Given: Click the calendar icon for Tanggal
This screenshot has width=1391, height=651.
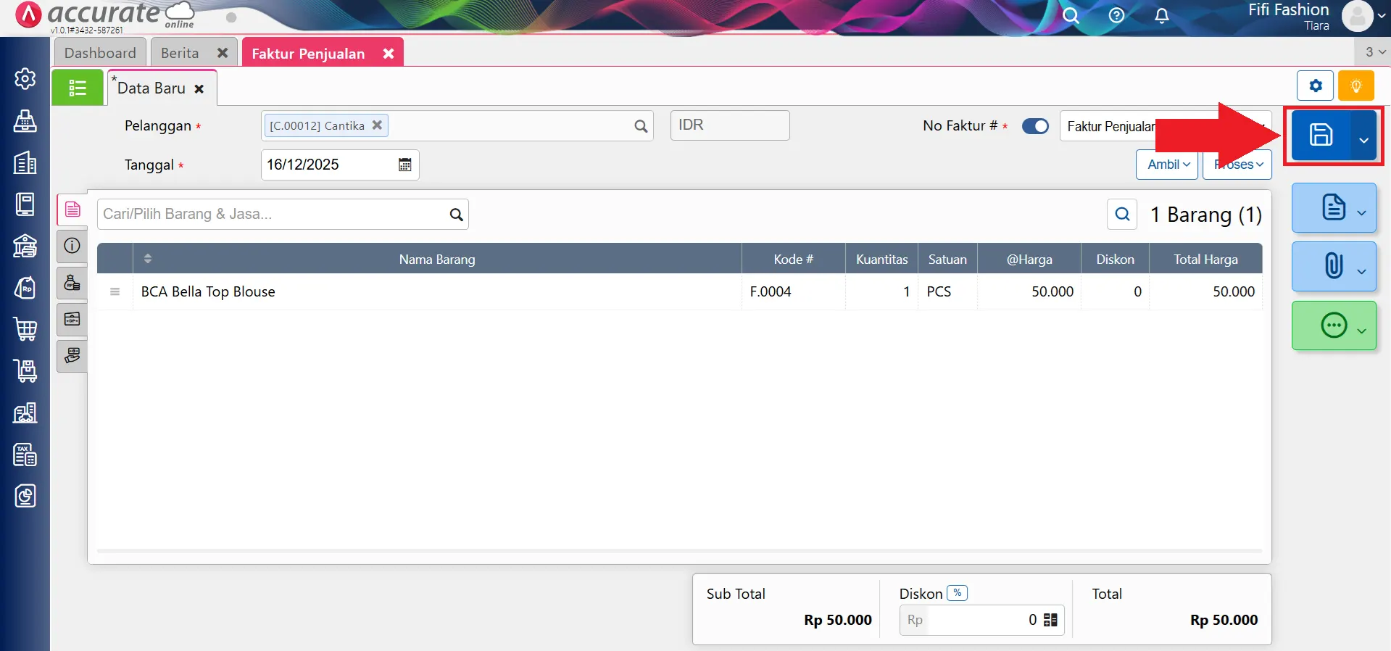Looking at the screenshot, I should coord(404,165).
